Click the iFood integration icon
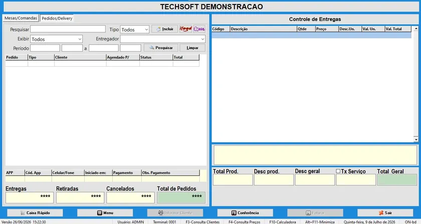 (x=185, y=29)
